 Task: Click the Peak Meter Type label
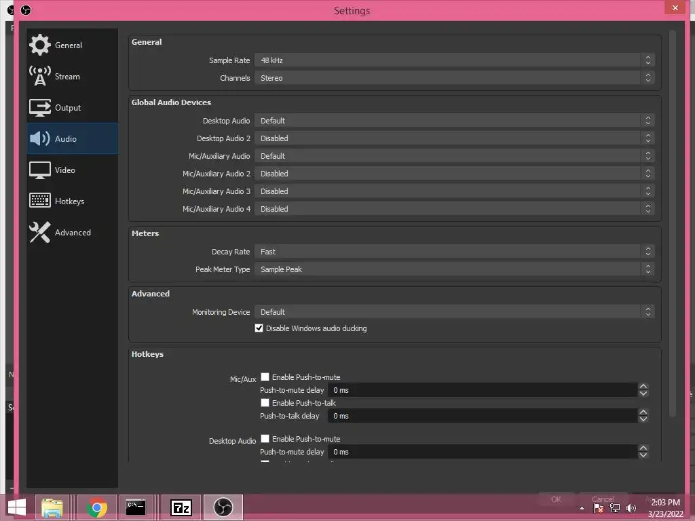point(223,269)
